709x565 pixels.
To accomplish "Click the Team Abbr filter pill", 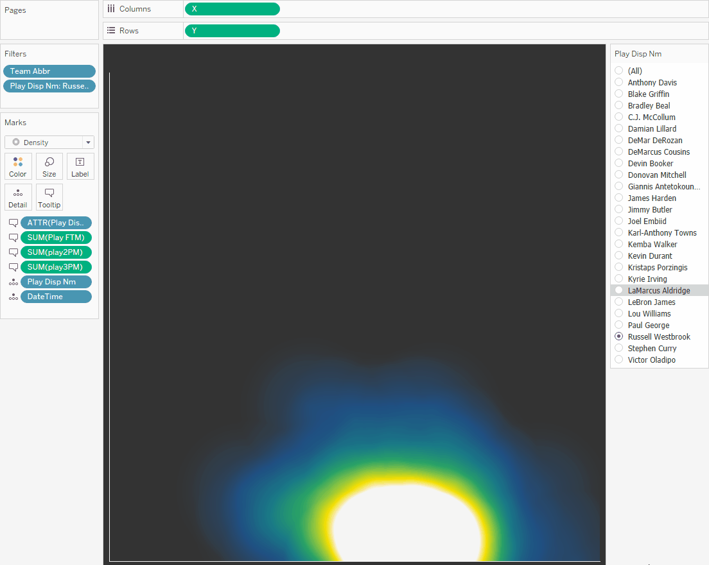I will (49, 71).
